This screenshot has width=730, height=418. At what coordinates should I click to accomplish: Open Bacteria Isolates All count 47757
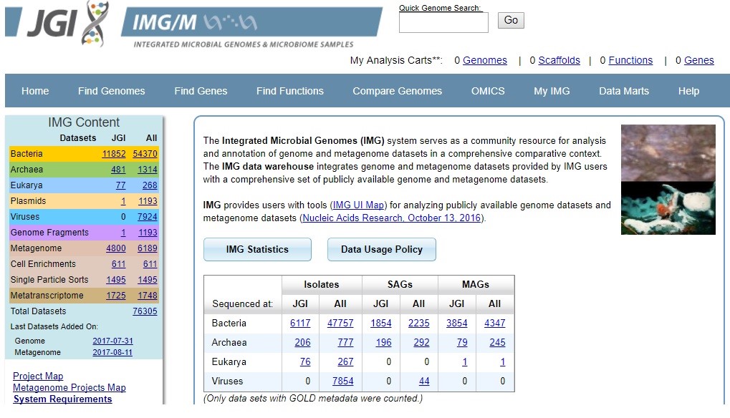340,323
